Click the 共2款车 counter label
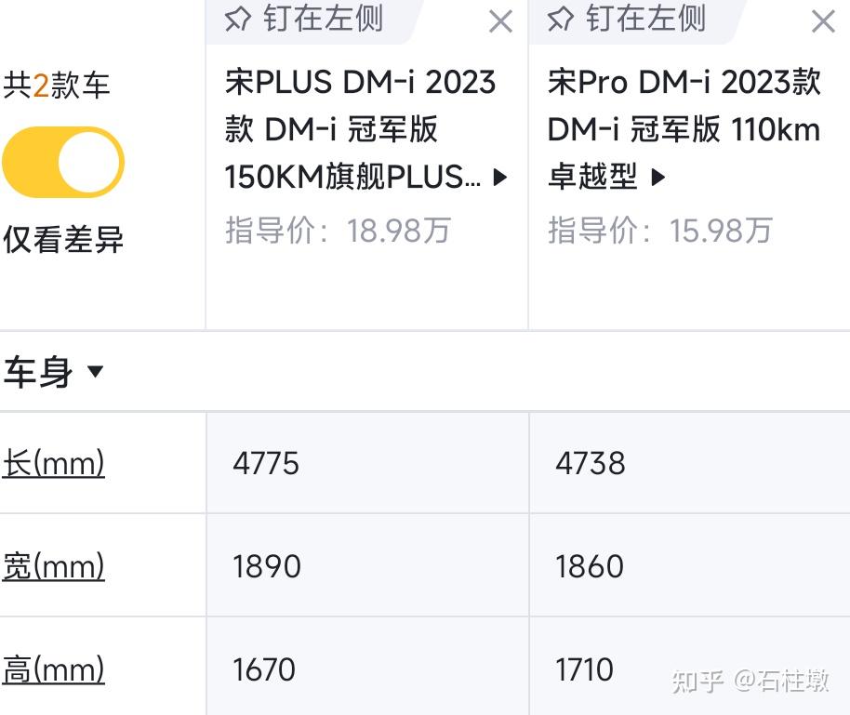 [56, 83]
